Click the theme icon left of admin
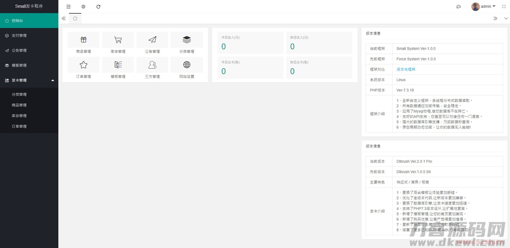The width and height of the screenshot is (510, 248). (459, 7)
